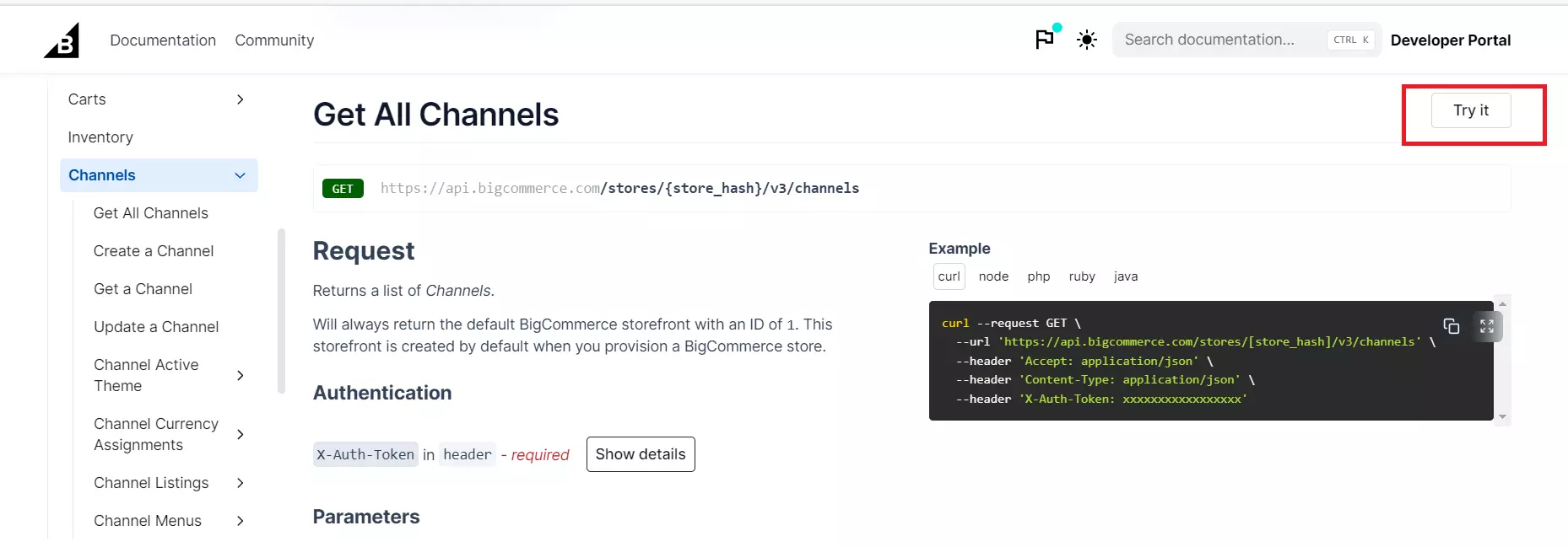Expand the Carts section
The width and height of the screenshot is (1568, 547).
click(x=241, y=99)
